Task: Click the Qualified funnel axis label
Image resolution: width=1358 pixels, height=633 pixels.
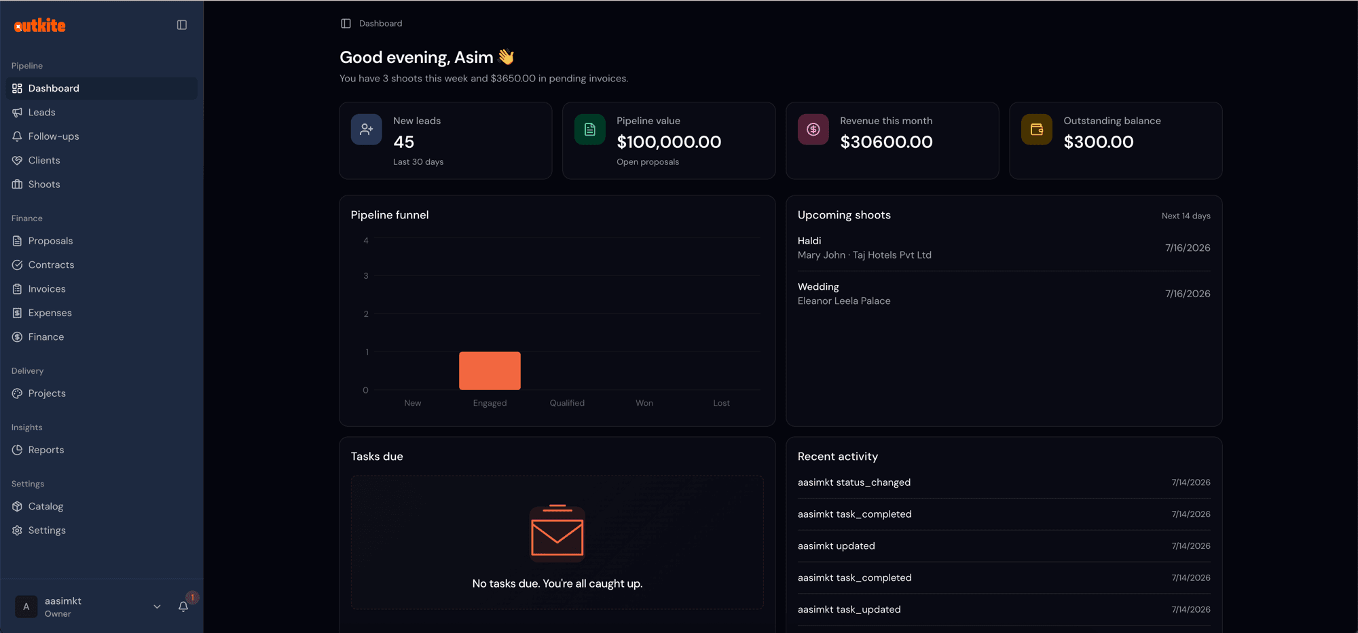Action: point(567,403)
